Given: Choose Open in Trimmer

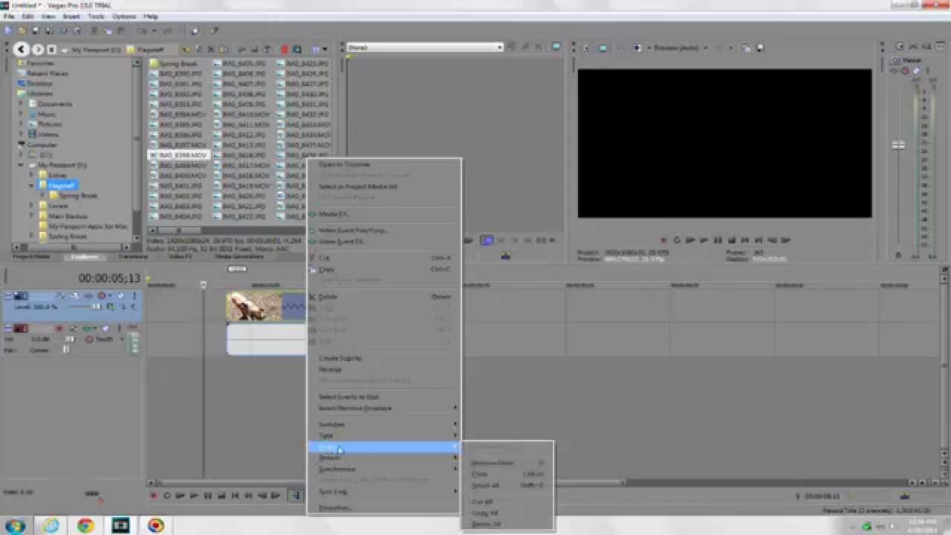Looking at the screenshot, I should click(x=383, y=164).
